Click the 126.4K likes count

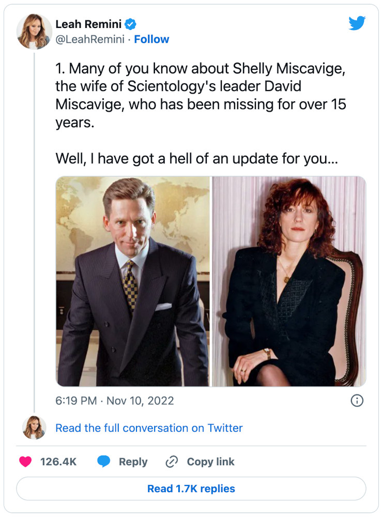(58, 462)
